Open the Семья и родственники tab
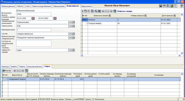Viewport: 185px width, 101px height. click(41, 6)
